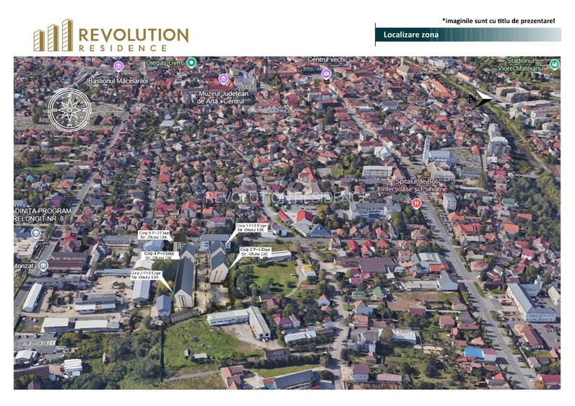This screenshot has width=575, height=406.
Task: Select the Corp 4 P+3 Etaje label
Action: (160, 255)
